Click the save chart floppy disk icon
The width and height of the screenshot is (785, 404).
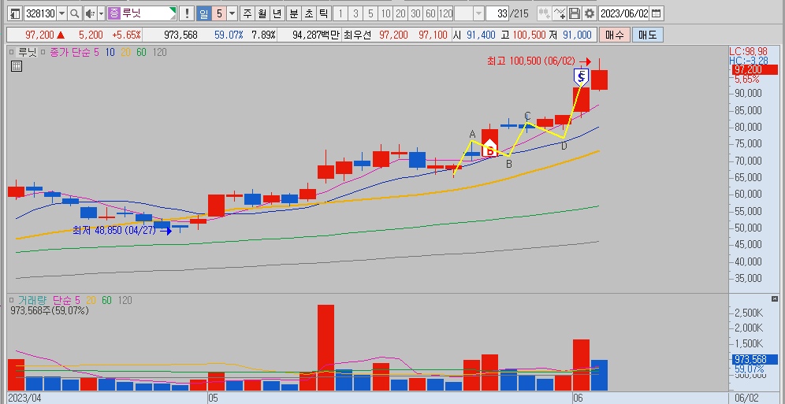[x=575, y=13]
